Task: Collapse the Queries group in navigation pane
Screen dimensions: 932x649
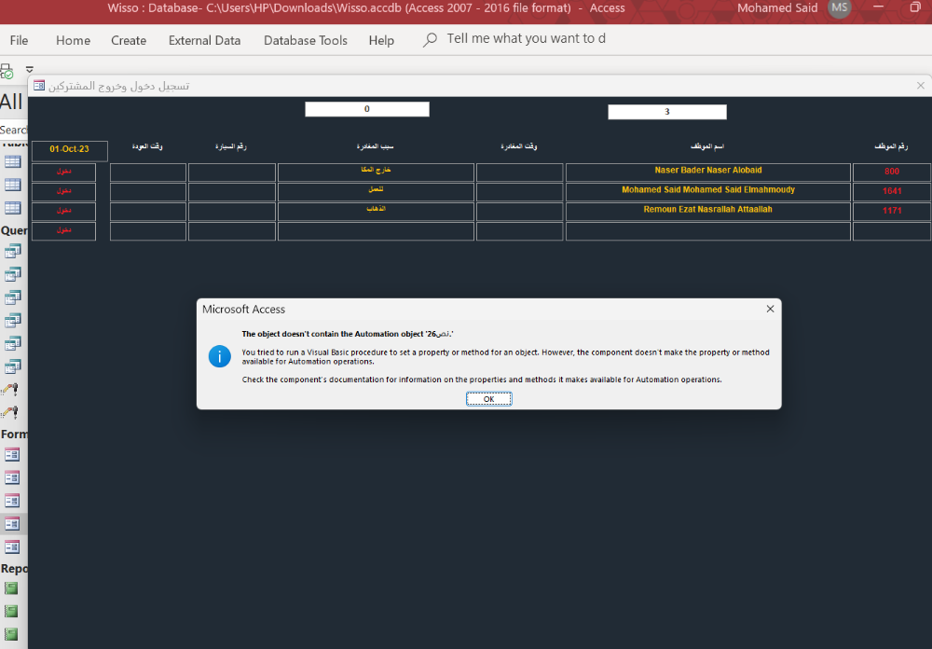Action: [x=14, y=230]
